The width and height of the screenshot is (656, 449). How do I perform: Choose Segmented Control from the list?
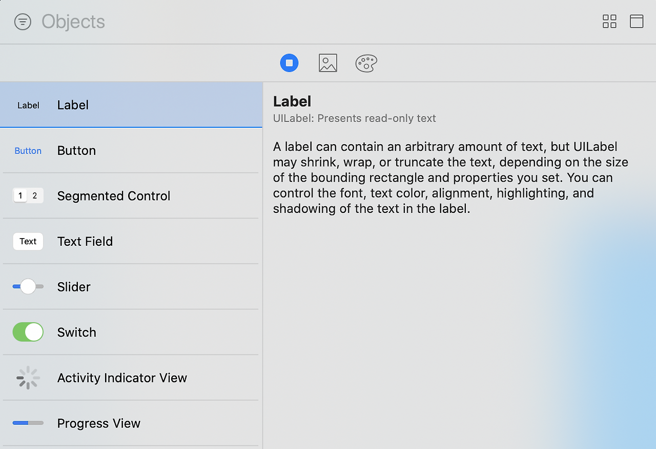pos(131,196)
